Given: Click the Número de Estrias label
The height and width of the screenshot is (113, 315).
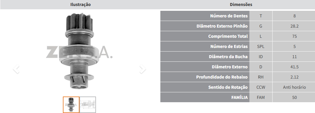Looking at the screenshot, I should 229,46.
